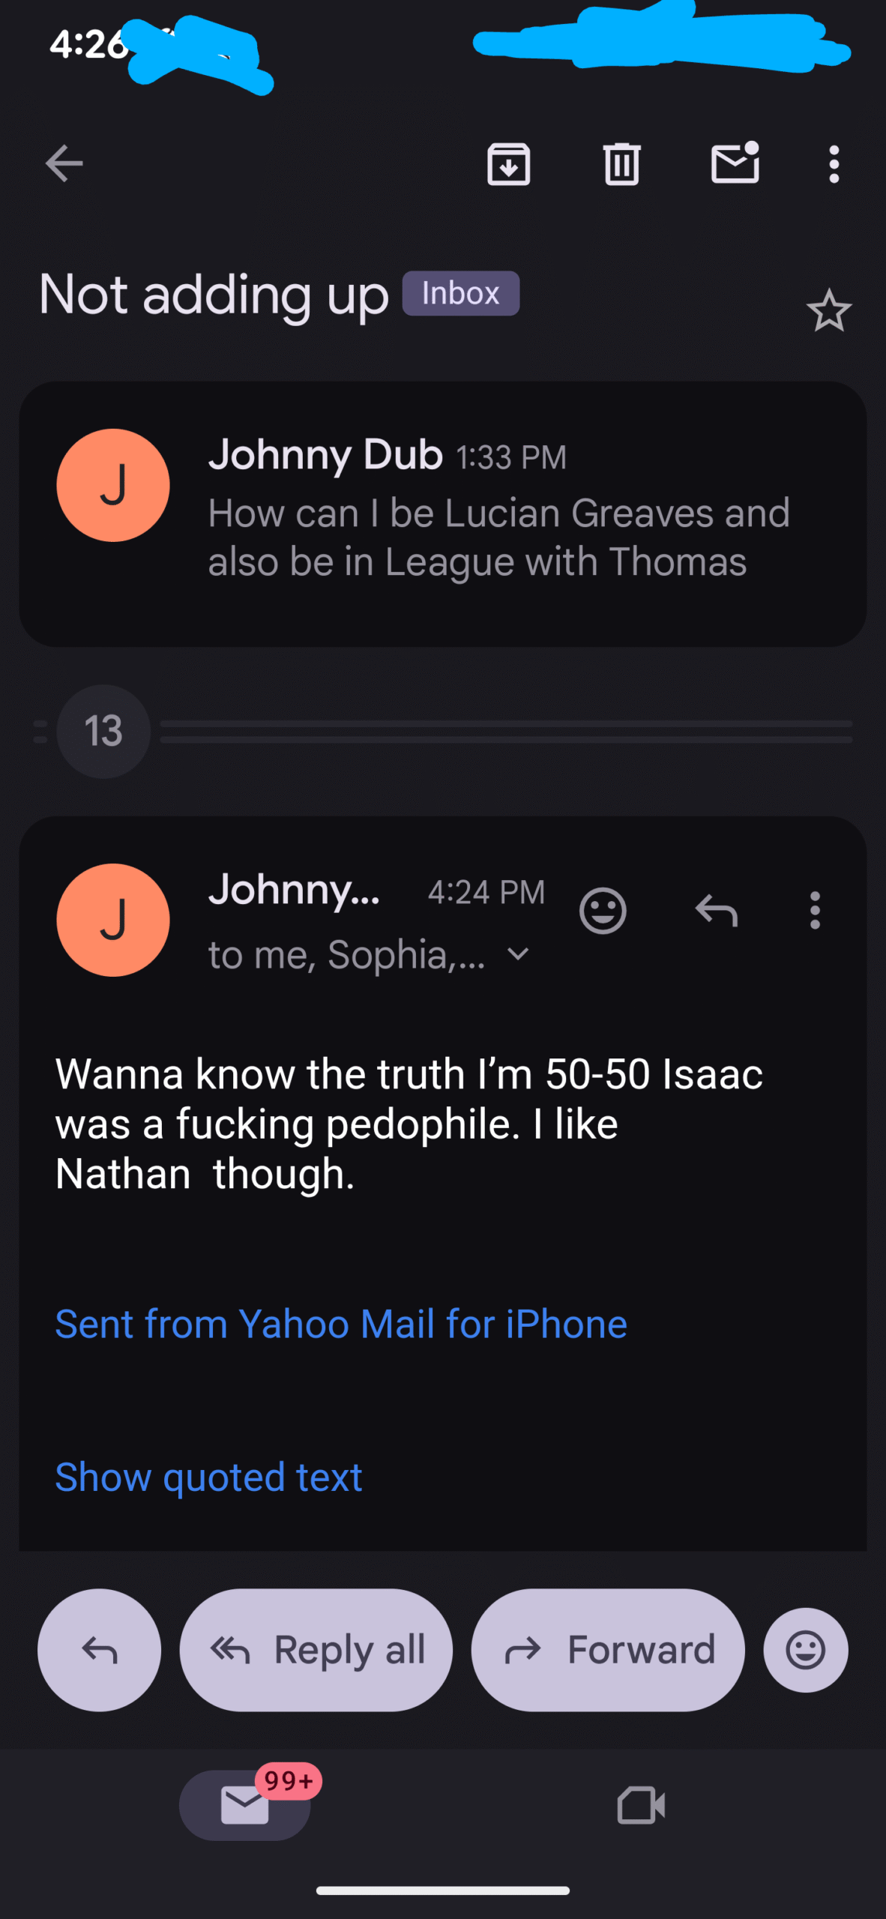This screenshot has width=886, height=1919.
Task: Switch to the Mail tab
Action: [x=245, y=1804]
